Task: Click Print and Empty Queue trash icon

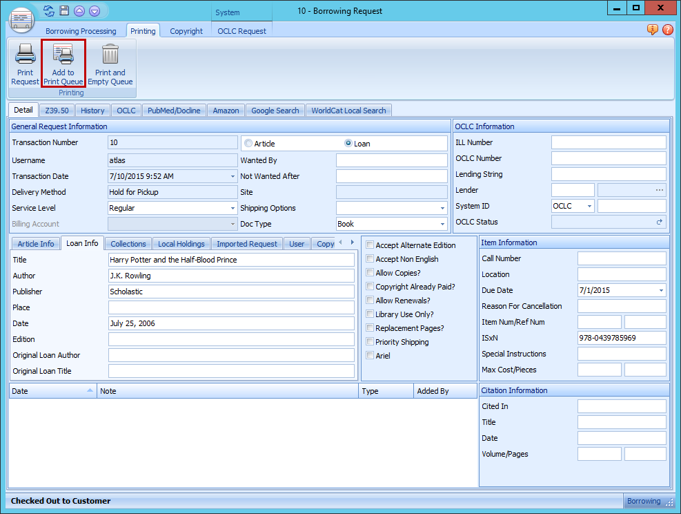Action: click(x=110, y=55)
